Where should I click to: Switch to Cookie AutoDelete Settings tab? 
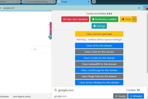[x=39, y=2]
